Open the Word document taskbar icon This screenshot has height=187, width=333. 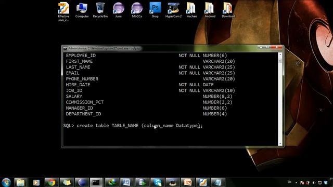pos(127,182)
